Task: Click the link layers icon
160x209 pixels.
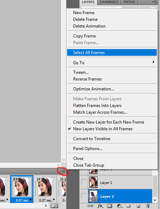Action: pos(90,206)
